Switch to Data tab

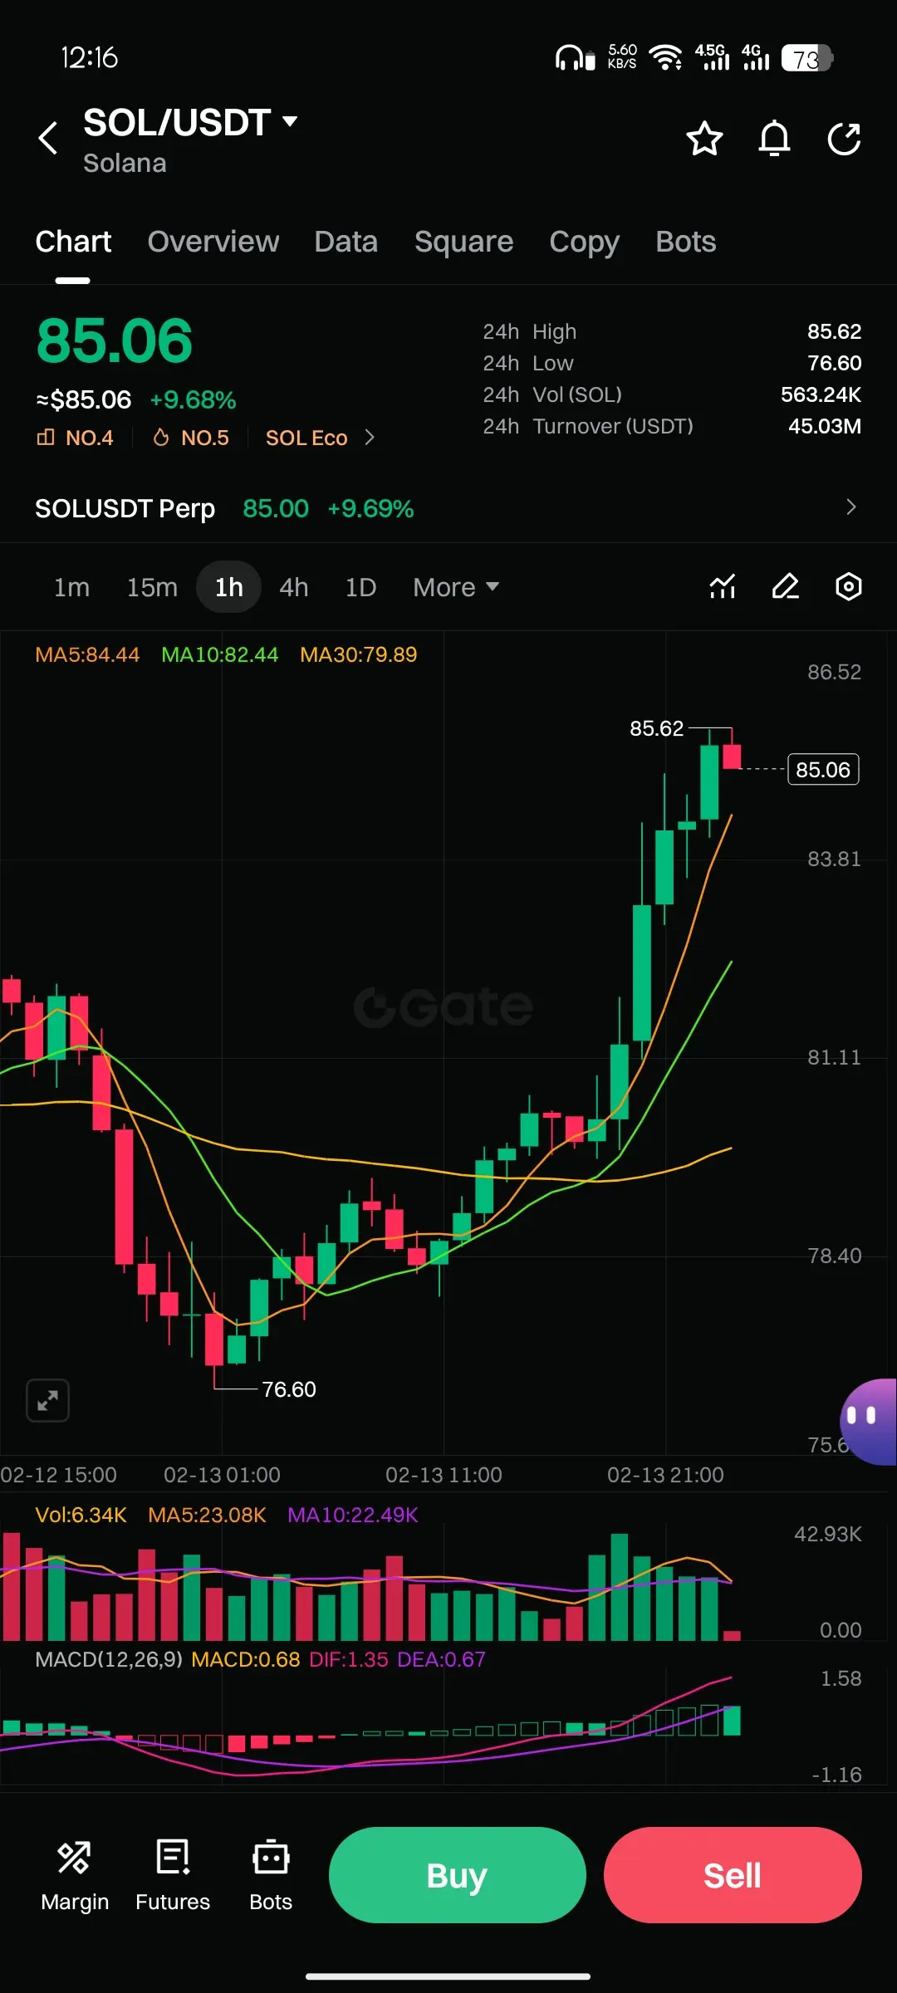tap(346, 242)
